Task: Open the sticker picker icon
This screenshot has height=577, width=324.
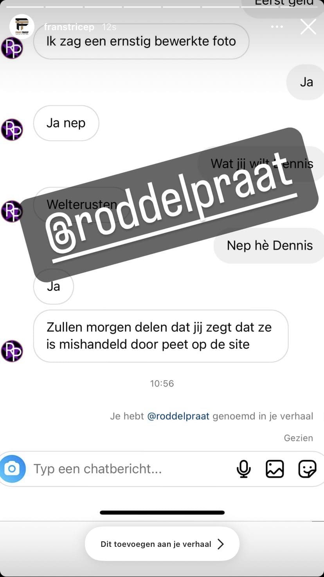Action: pyautogui.click(x=307, y=468)
